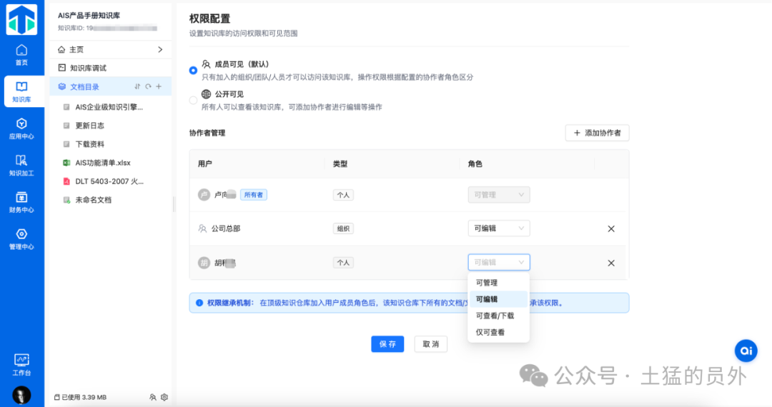Viewport: 772px width, 407px height.
Task: Click the plus icon next to 文档目录
Action: point(159,86)
